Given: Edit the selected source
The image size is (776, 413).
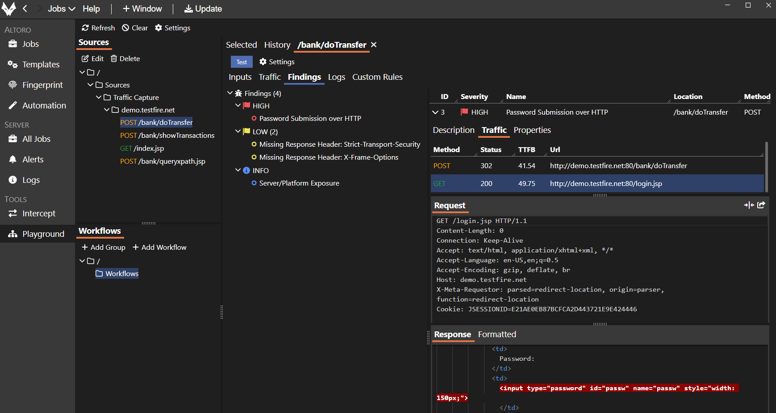Looking at the screenshot, I should [93, 58].
